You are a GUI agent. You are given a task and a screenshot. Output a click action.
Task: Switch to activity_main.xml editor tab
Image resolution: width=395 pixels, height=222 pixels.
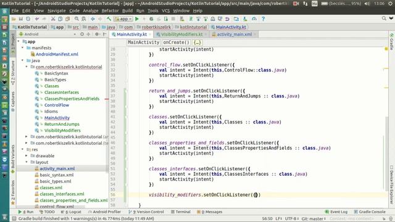[x=234, y=35]
